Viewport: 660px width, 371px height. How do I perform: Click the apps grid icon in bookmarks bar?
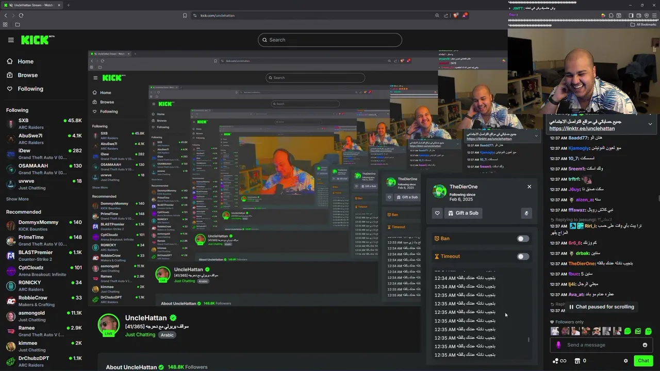[x=6, y=24]
